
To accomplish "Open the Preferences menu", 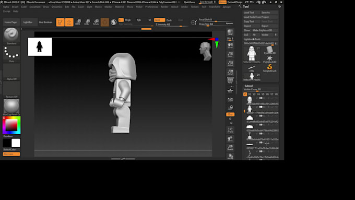I will point(151,7).
